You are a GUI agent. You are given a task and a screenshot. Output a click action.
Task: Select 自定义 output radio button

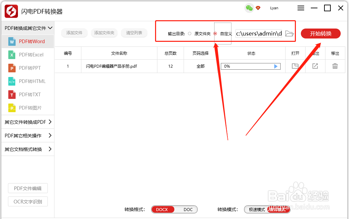215,34
